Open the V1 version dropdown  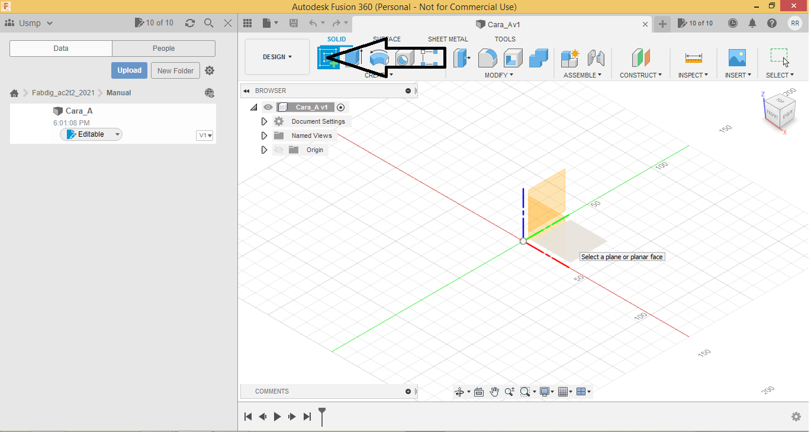pos(205,136)
